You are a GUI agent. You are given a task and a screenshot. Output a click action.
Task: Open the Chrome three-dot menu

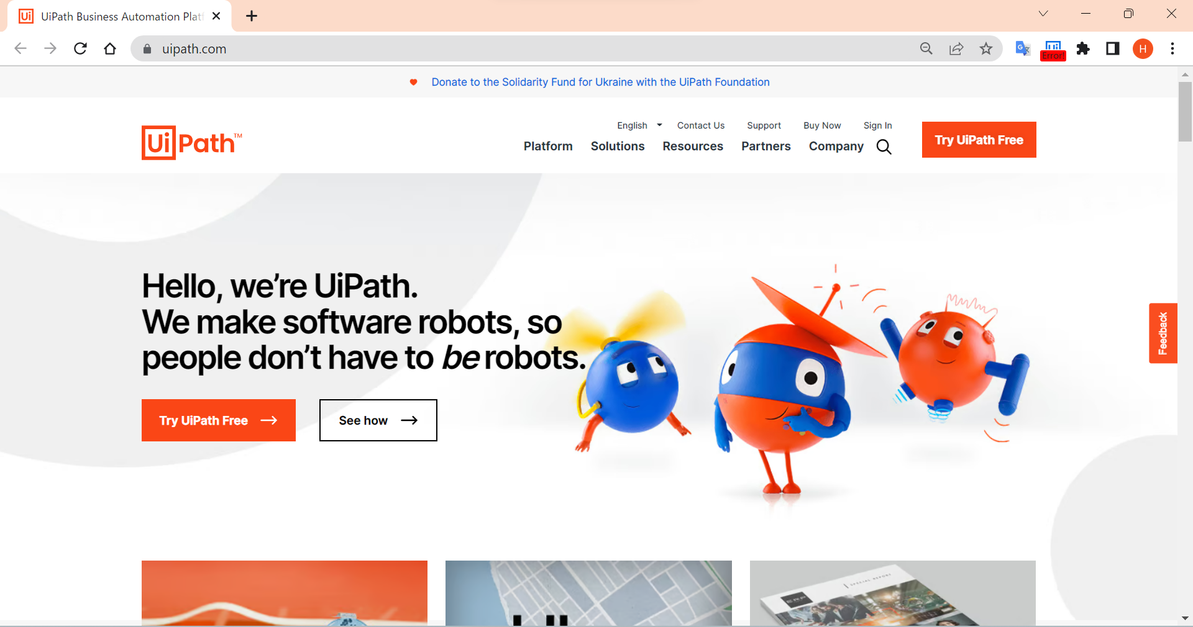point(1172,48)
